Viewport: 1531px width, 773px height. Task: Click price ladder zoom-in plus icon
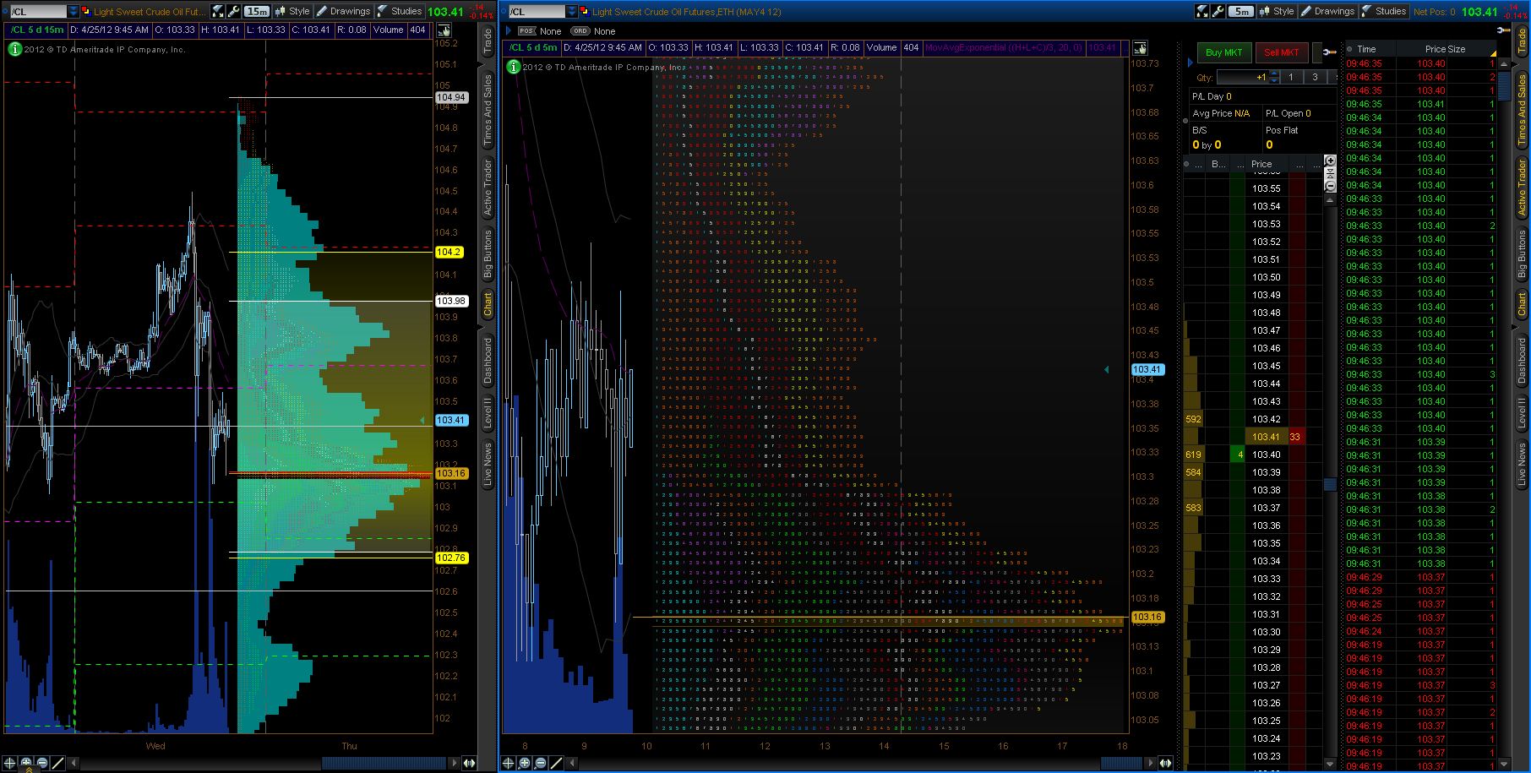(1330, 161)
